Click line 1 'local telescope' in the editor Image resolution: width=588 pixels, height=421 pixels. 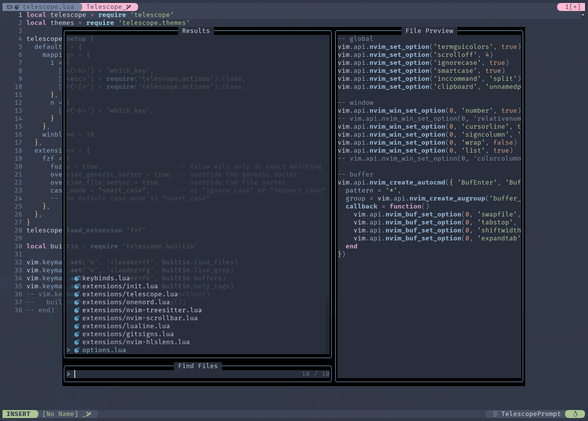coord(100,14)
